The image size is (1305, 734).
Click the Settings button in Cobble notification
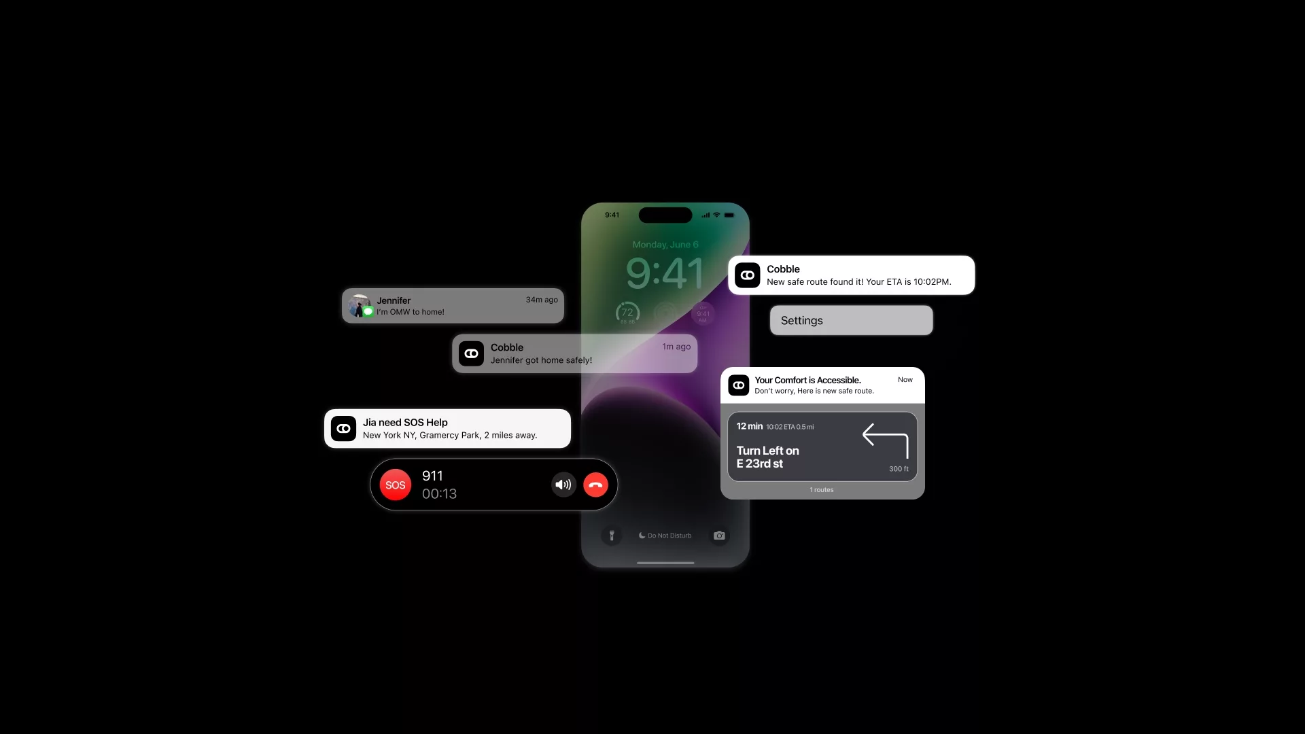coord(850,320)
